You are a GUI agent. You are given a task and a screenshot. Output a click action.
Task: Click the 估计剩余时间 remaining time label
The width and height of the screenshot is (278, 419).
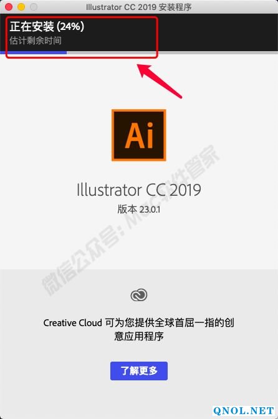[36, 41]
